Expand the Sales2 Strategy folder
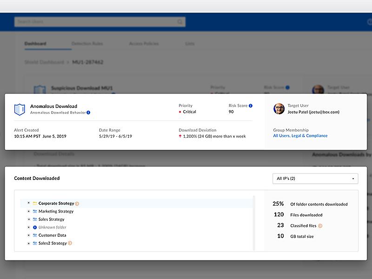 28,243
